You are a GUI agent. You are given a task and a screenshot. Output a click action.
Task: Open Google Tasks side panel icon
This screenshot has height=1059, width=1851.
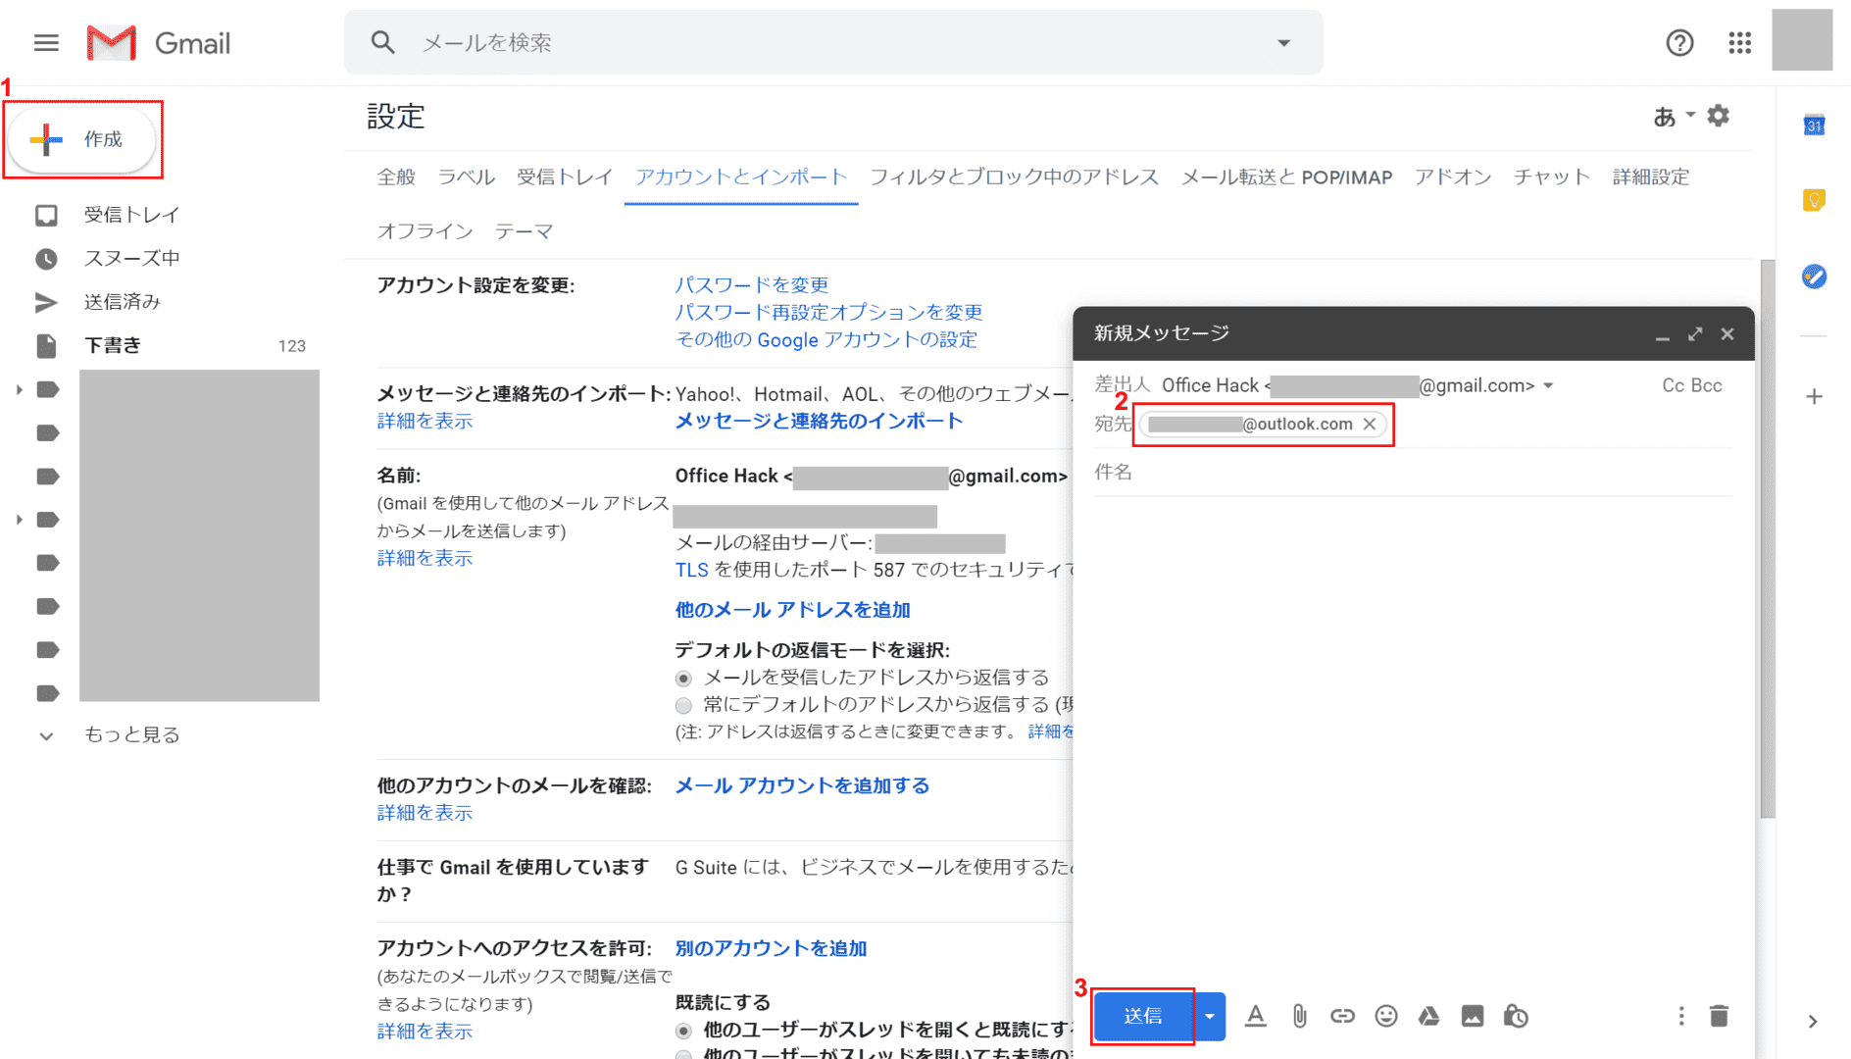coord(1814,277)
